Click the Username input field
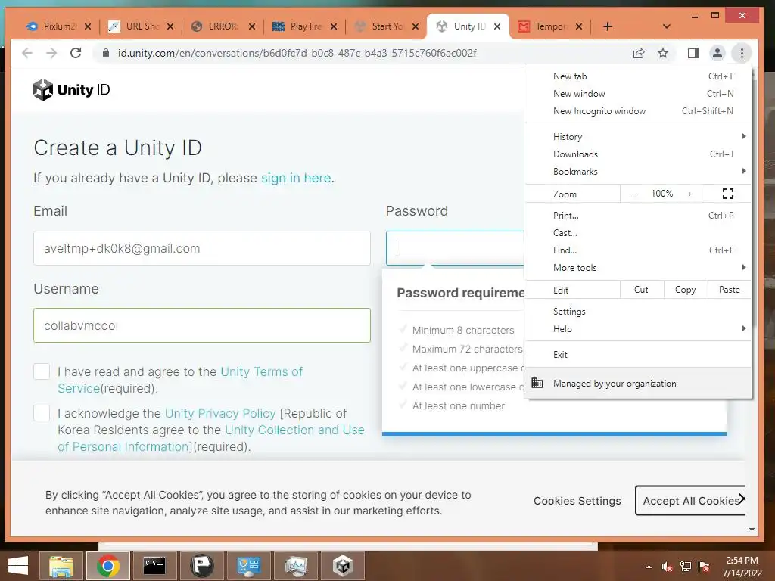The image size is (775, 581). (201, 325)
